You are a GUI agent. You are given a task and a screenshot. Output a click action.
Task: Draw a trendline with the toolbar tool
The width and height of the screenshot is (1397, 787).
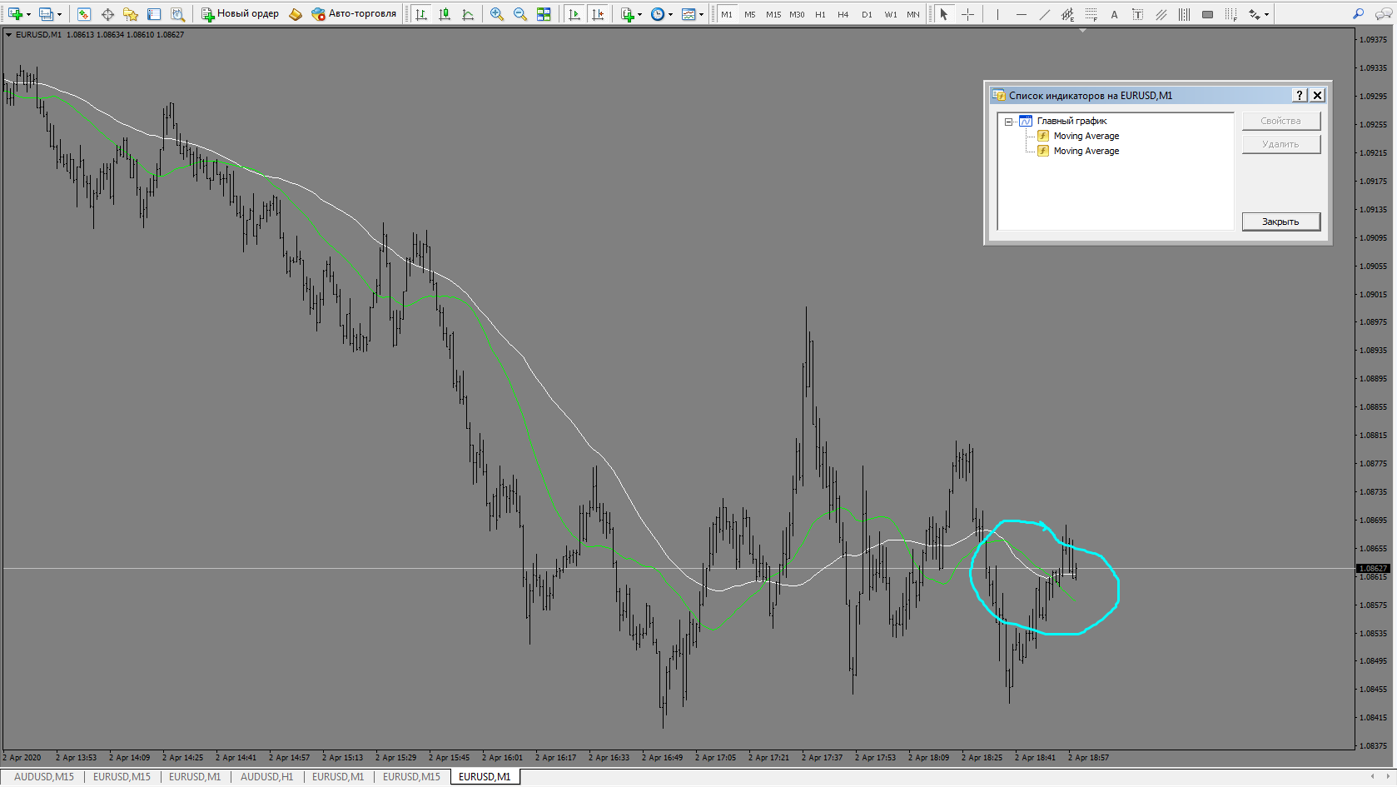[1044, 14]
